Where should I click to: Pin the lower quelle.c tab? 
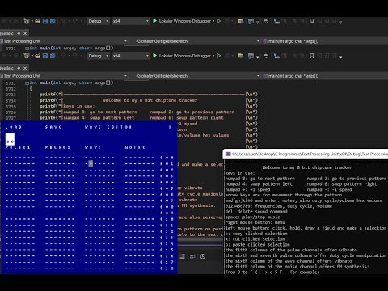tap(19, 68)
